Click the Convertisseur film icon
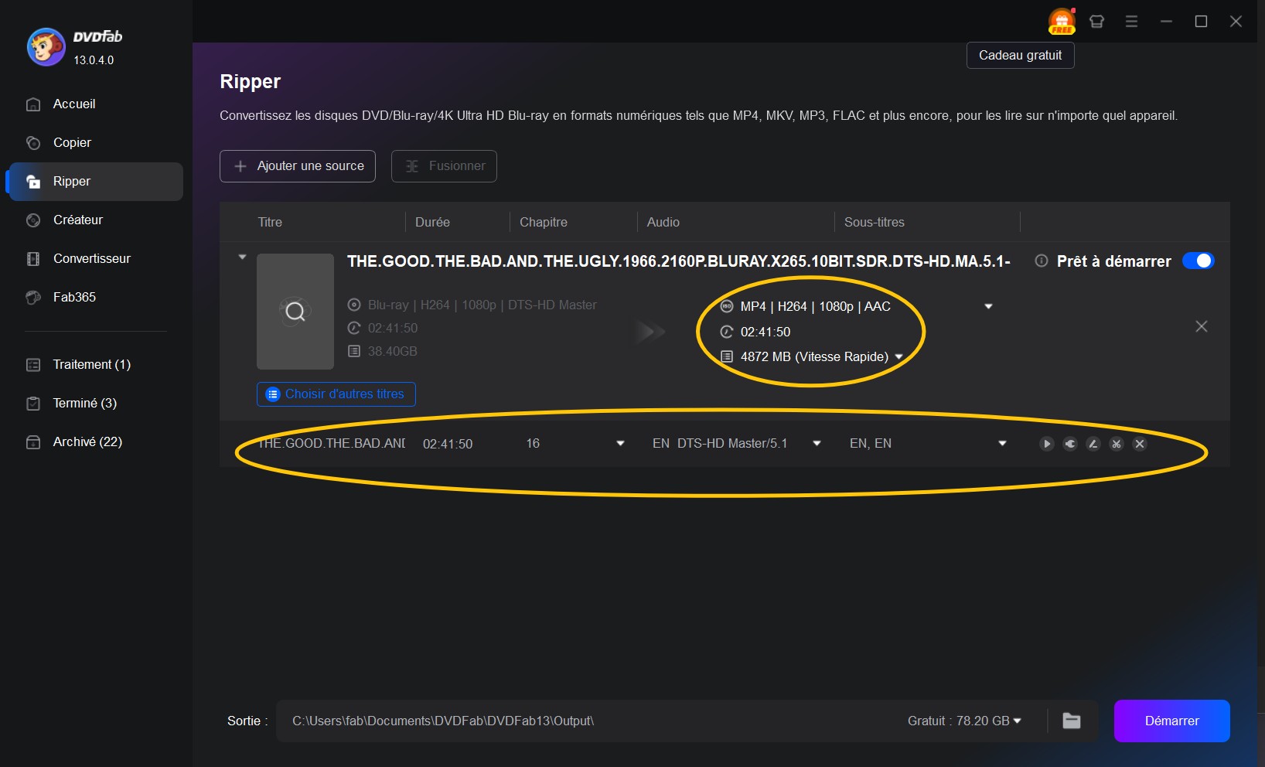Image resolution: width=1265 pixels, height=767 pixels. 33,259
